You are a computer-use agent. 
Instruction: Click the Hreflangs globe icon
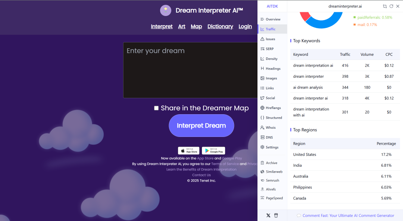pyautogui.click(x=262, y=108)
